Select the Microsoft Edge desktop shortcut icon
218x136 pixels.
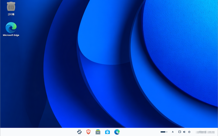[11, 27]
